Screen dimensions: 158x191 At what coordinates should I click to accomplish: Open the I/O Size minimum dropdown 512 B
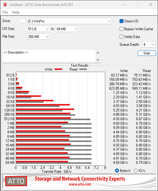[38, 29]
